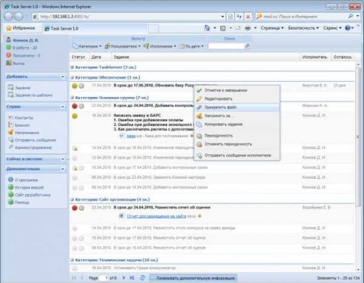The width and height of the screenshot is (364, 283).
Task: Collapse the 'Добавить' sidebar panel
Action: [62, 76]
